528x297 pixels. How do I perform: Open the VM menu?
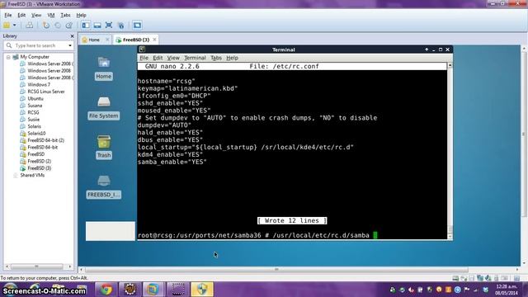coord(51,15)
